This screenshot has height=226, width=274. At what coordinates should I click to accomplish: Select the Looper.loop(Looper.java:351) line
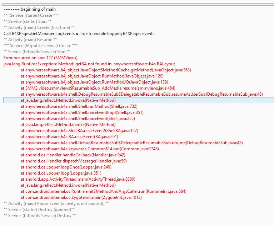[x=61, y=173]
